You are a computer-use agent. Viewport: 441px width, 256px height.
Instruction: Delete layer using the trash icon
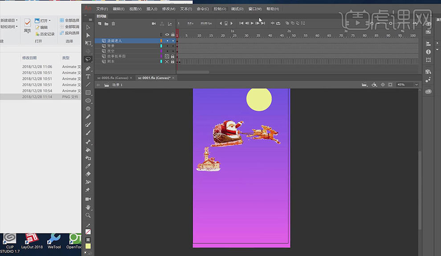(113, 24)
